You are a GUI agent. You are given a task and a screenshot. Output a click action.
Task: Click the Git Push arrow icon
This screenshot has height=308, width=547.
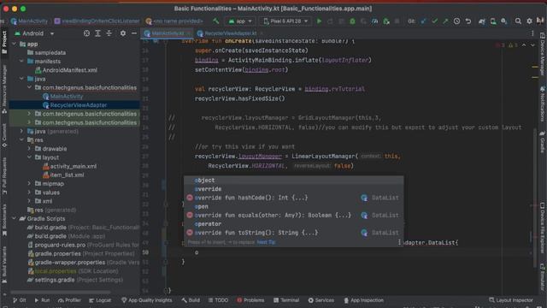pyautogui.click(x=445, y=21)
